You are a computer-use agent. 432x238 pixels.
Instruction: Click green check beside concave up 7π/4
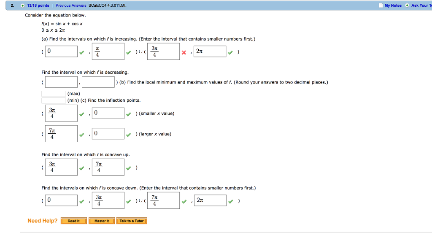(x=128, y=168)
